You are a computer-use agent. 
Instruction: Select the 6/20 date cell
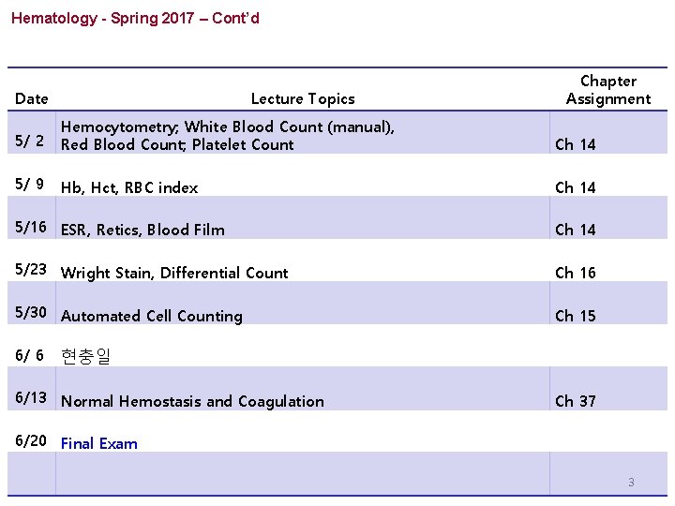31,440
